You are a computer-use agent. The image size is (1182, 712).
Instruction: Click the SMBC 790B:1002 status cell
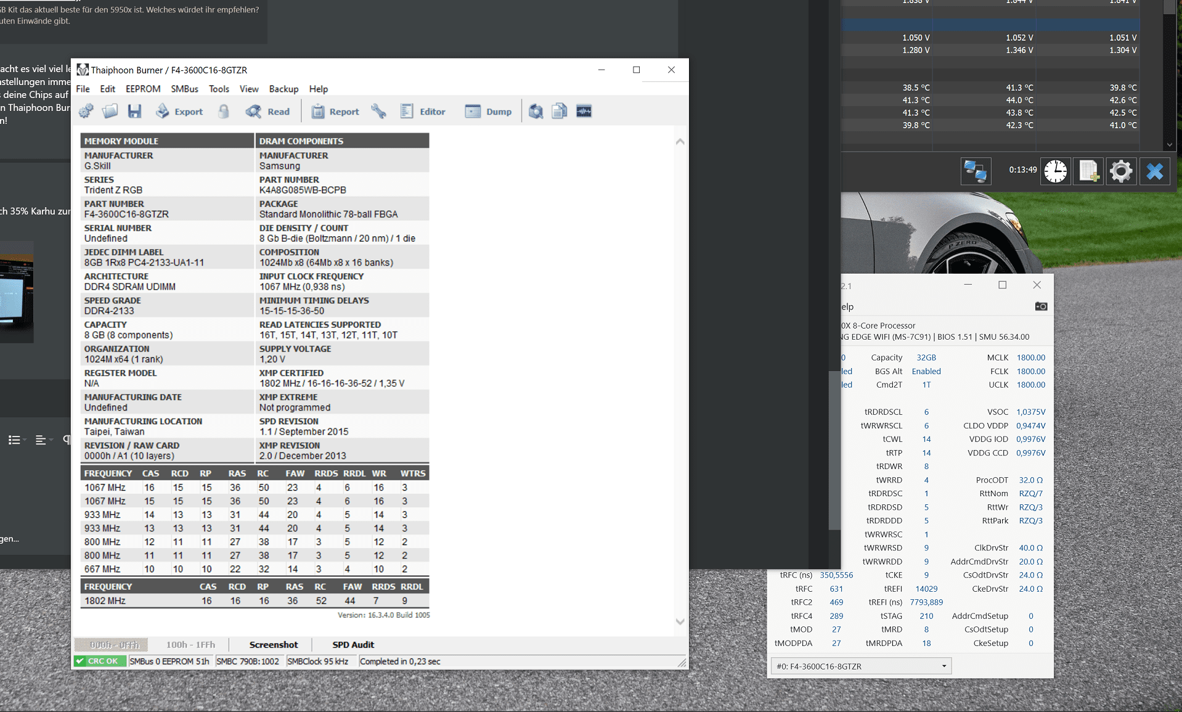[x=248, y=661]
